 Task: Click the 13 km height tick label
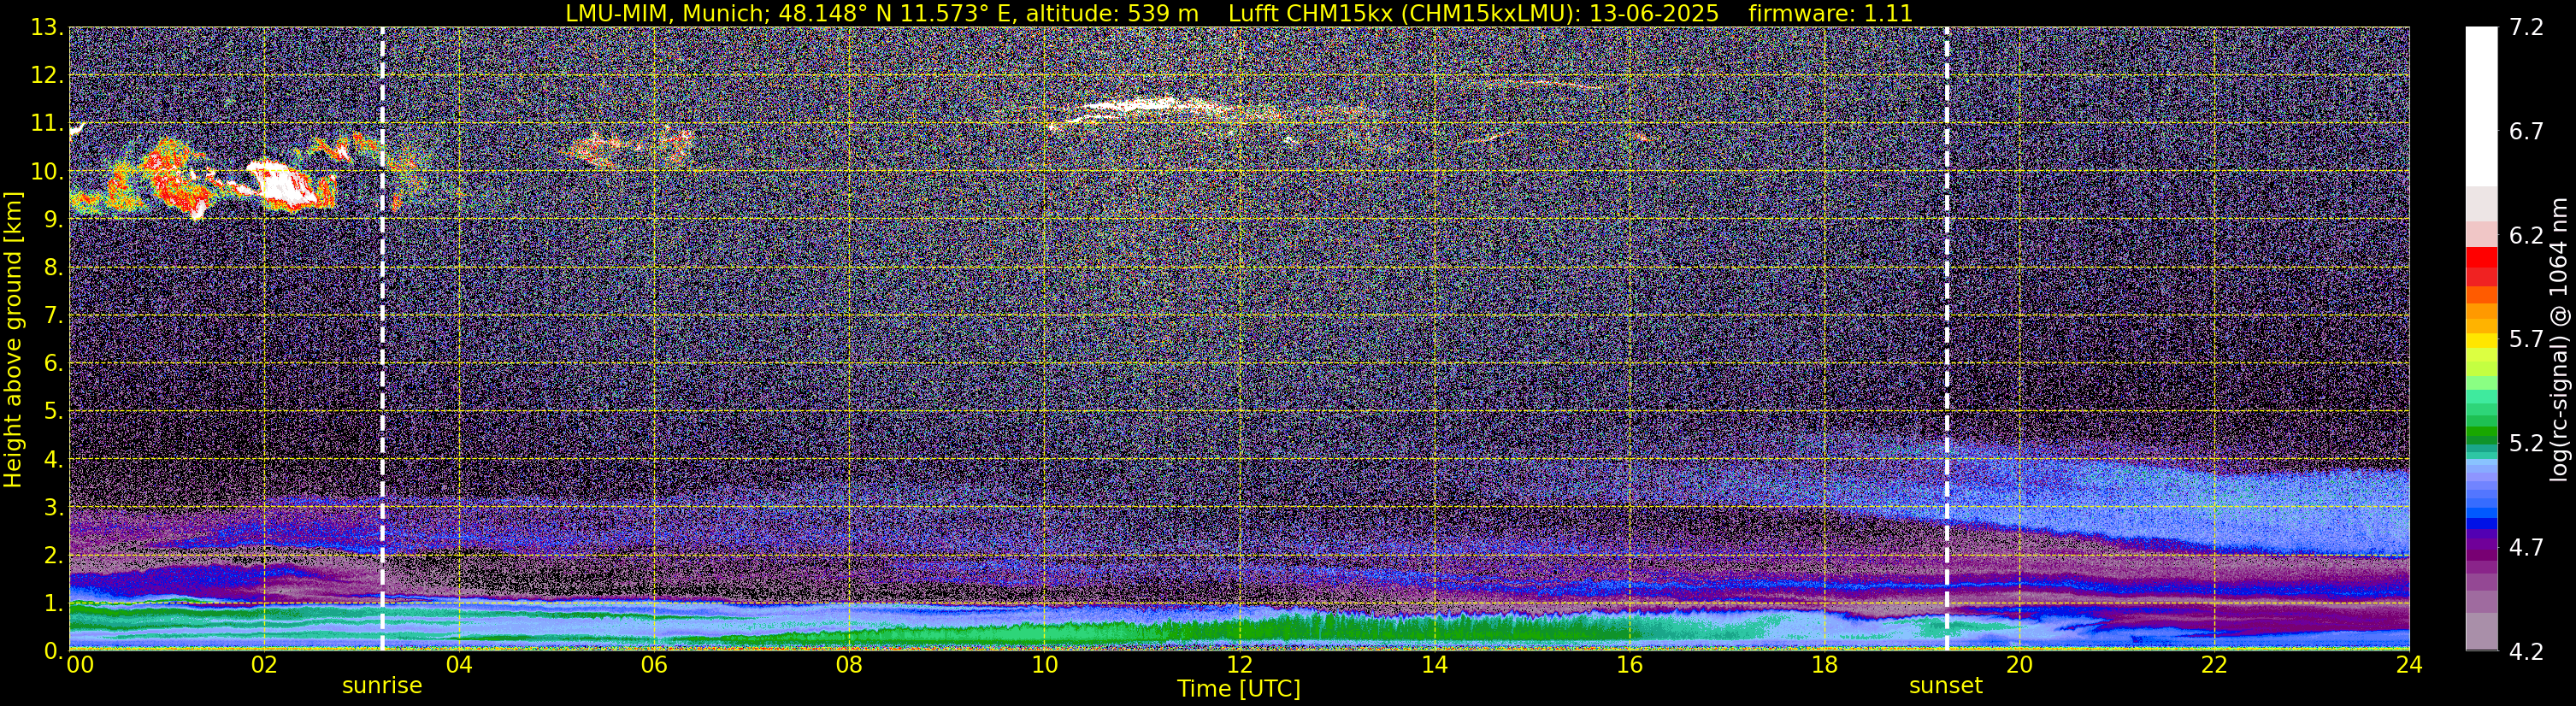pos(47,28)
